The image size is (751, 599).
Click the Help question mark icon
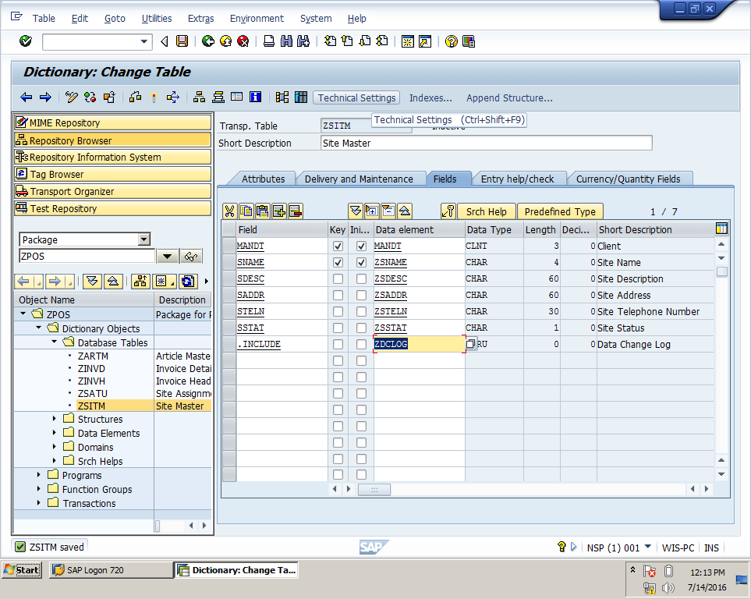click(x=451, y=41)
